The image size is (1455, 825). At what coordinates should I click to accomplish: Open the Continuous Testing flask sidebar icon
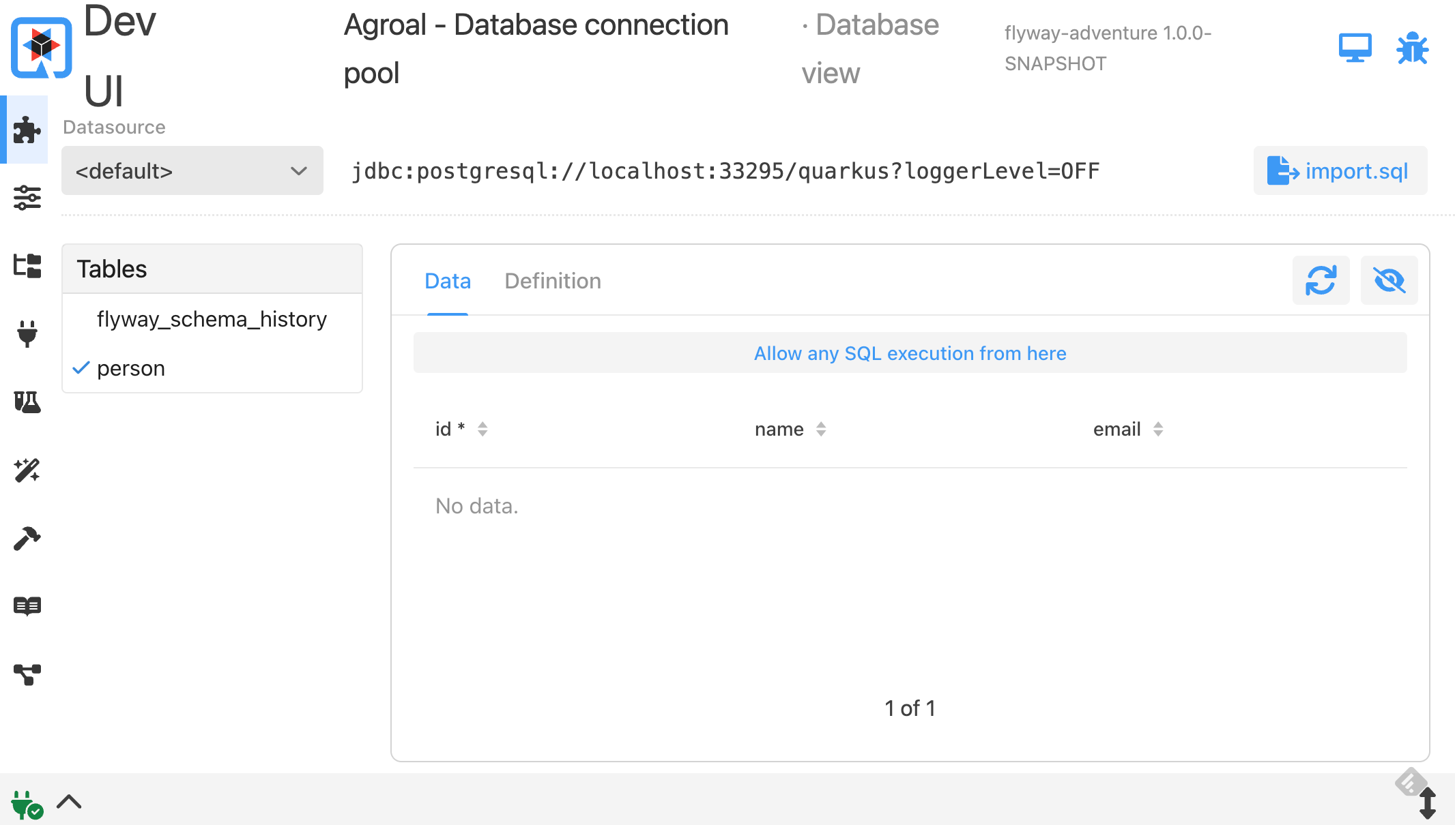27,402
